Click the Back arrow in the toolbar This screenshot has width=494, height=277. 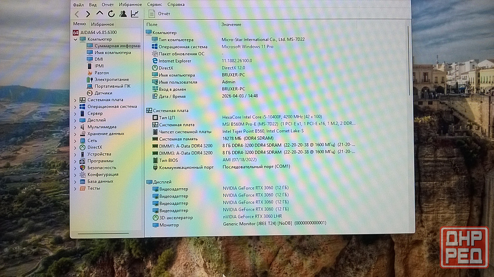[77, 14]
